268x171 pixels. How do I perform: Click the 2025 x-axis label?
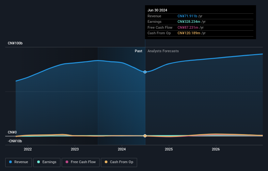pos(169,149)
